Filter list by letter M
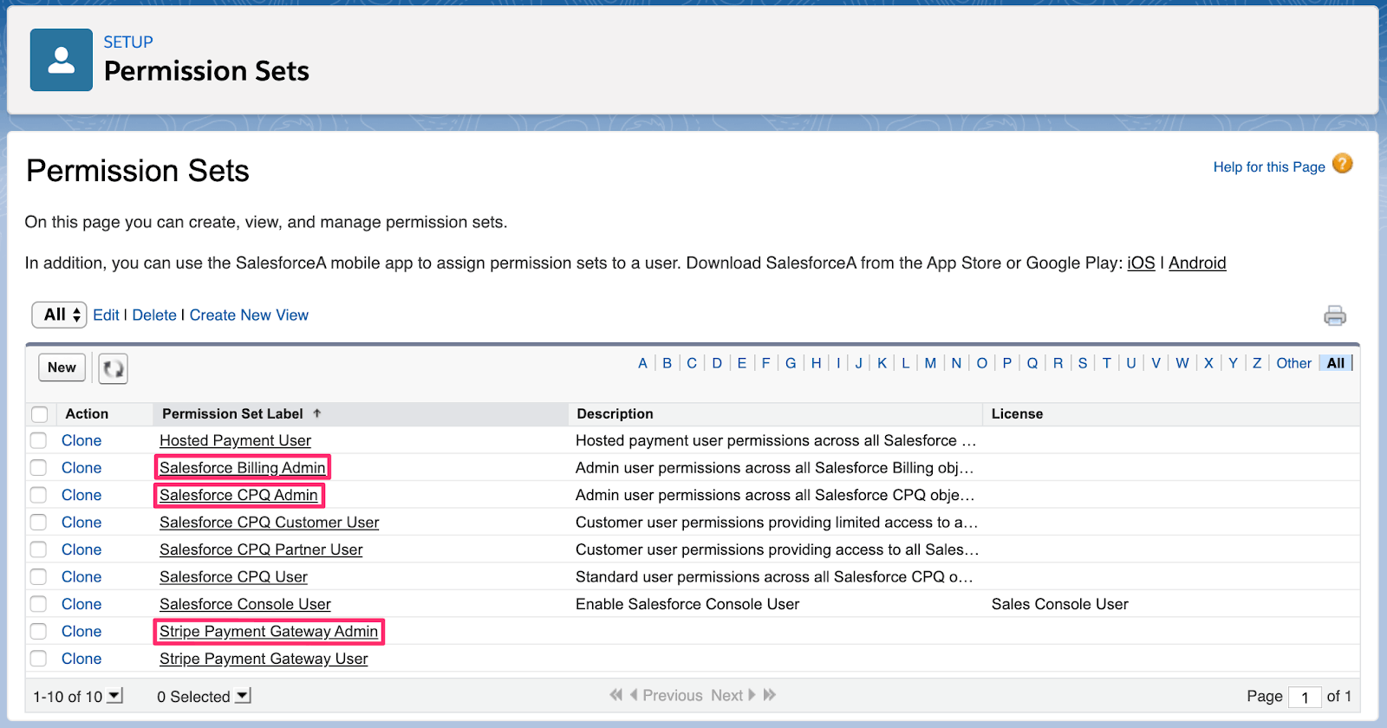 pyautogui.click(x=930, y=363)
